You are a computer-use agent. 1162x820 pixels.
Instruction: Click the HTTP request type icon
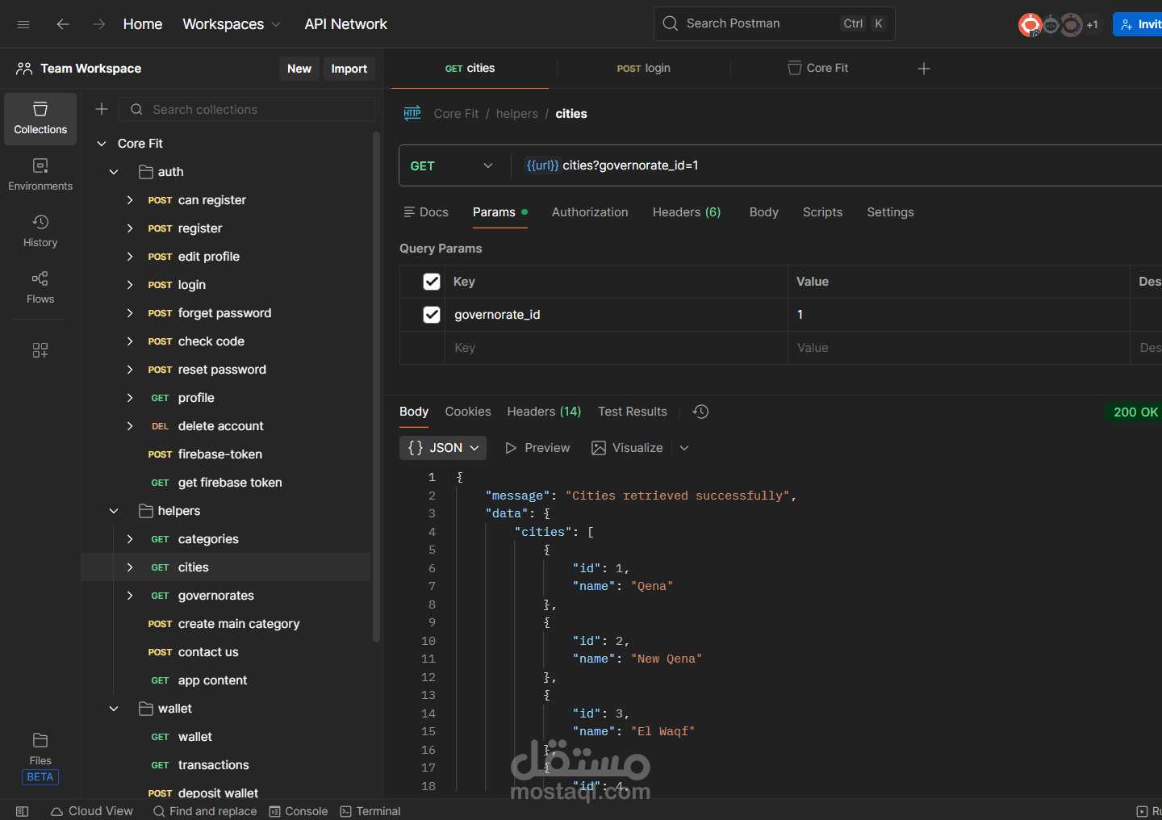pos(412,113)
